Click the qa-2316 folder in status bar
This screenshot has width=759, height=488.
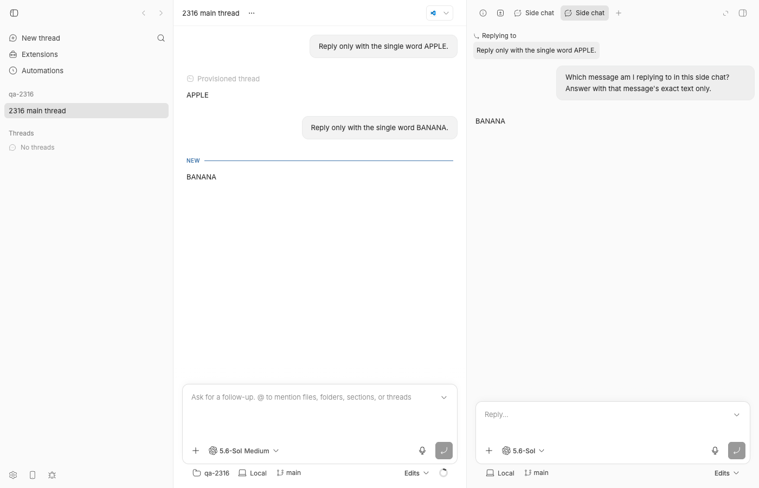211,473
